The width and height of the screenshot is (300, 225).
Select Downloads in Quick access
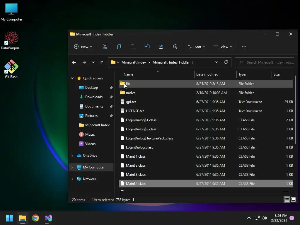94,97
